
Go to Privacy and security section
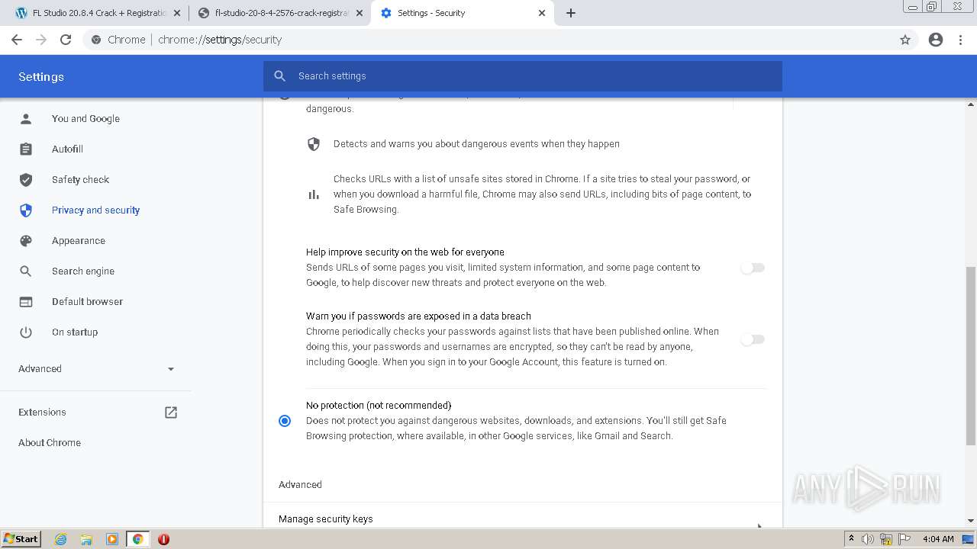[95, 210]
